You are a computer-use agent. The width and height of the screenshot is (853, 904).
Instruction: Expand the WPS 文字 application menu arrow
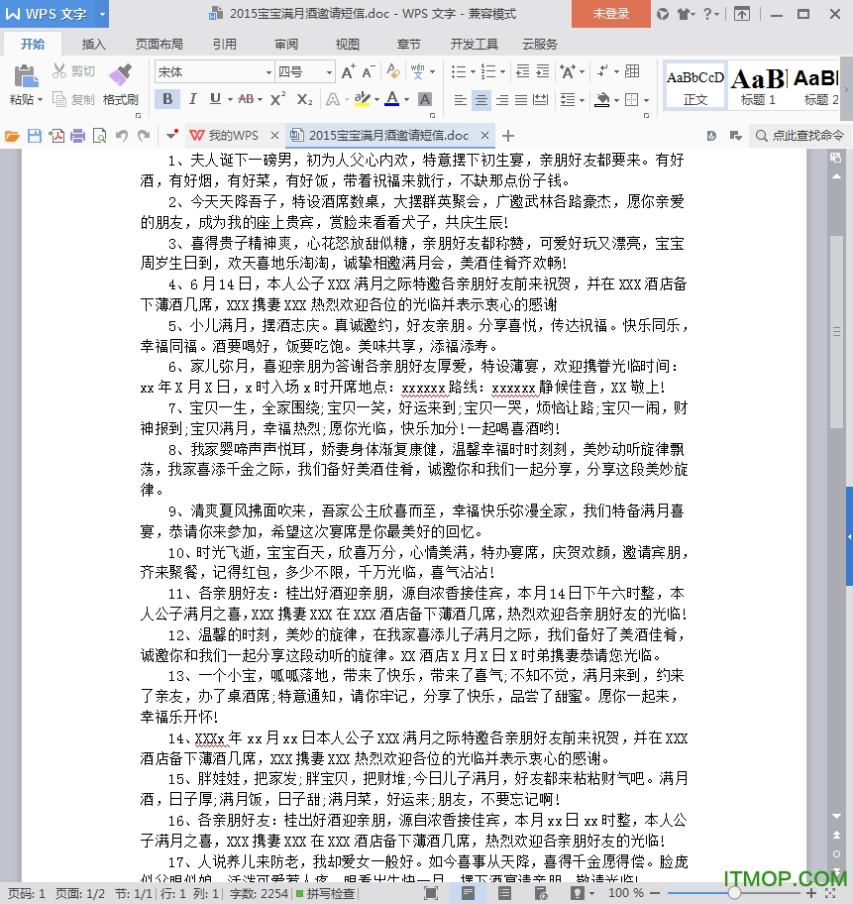[102, 14]
